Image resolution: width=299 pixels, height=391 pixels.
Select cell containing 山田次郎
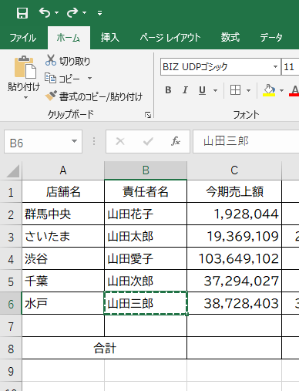click(x=146, y=281)
